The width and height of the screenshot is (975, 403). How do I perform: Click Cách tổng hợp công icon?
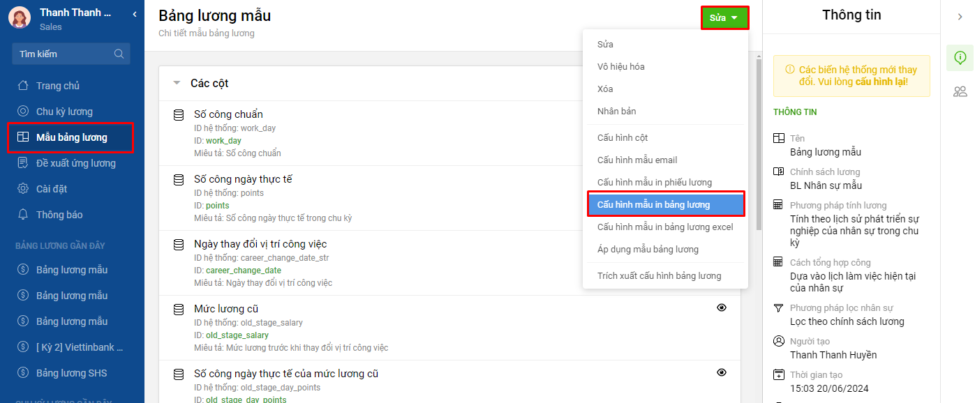coord(779,262)
